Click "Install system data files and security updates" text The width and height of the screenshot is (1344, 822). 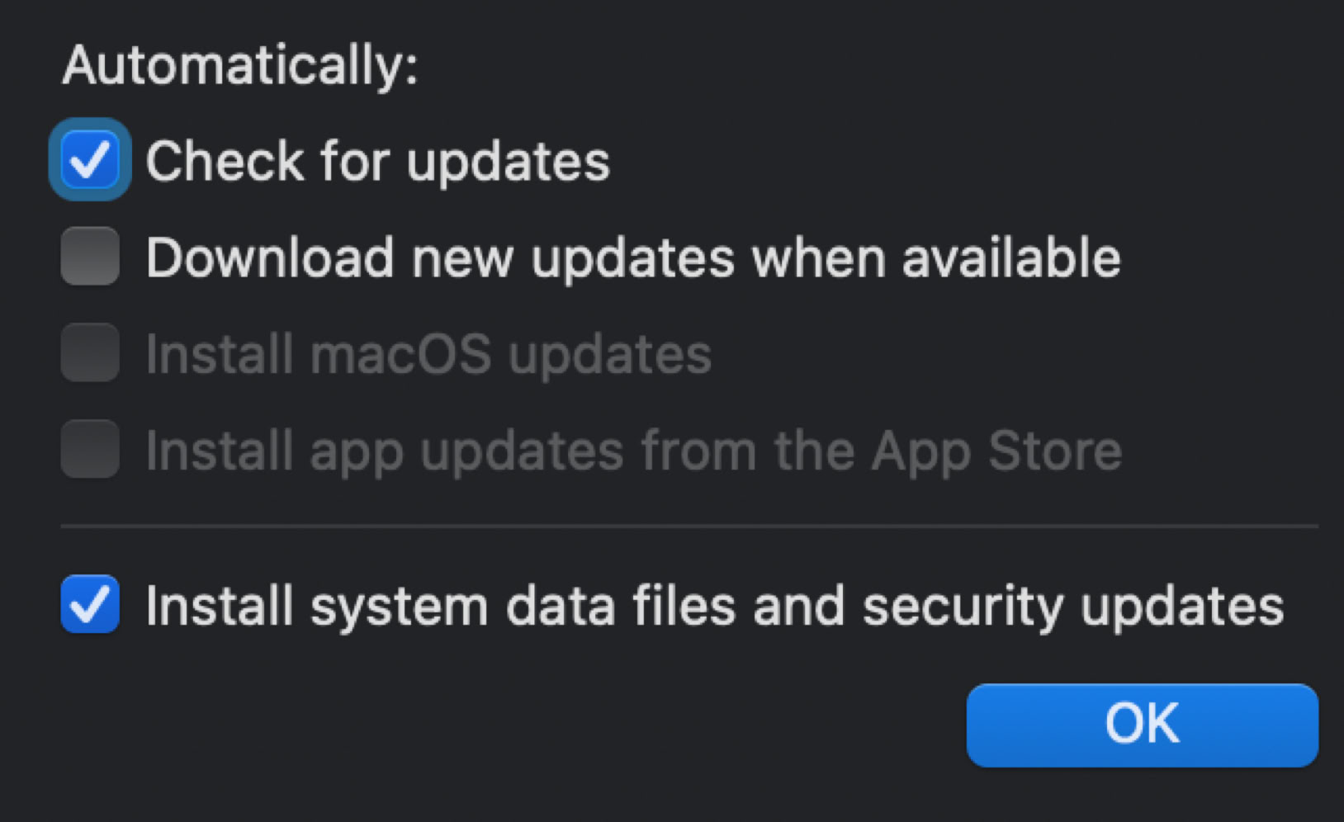click(714, 606)
